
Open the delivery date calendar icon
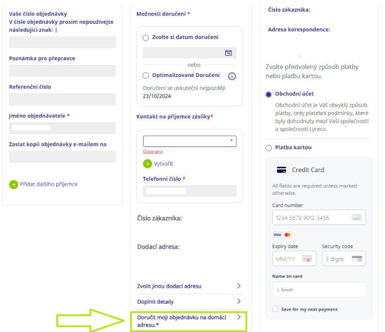coord(228,53)
